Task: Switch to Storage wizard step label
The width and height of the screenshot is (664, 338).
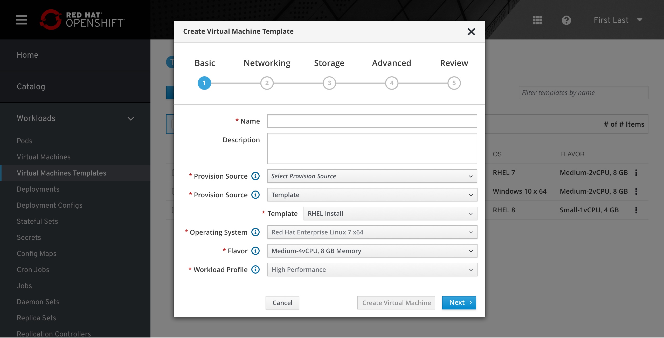Action: [x=329, y=63]
